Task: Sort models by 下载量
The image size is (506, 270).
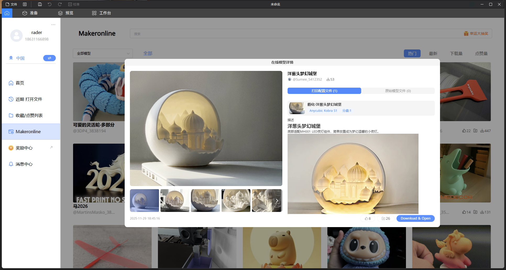Action: coord(456,53)
